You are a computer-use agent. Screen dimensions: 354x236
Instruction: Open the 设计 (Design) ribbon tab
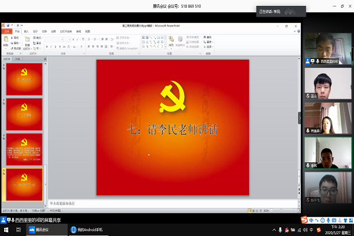point(35,31)
